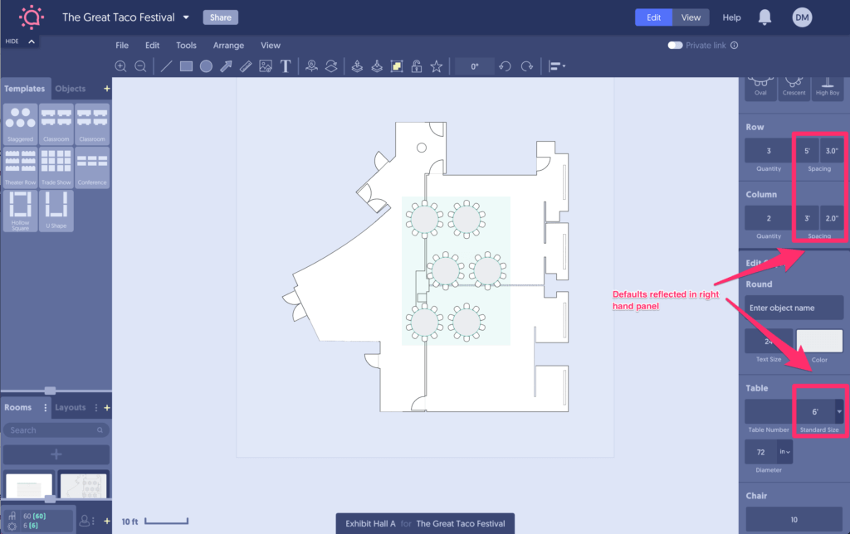Open the Staggered template
The image size is (850, 534).
[x=19, y=124]
